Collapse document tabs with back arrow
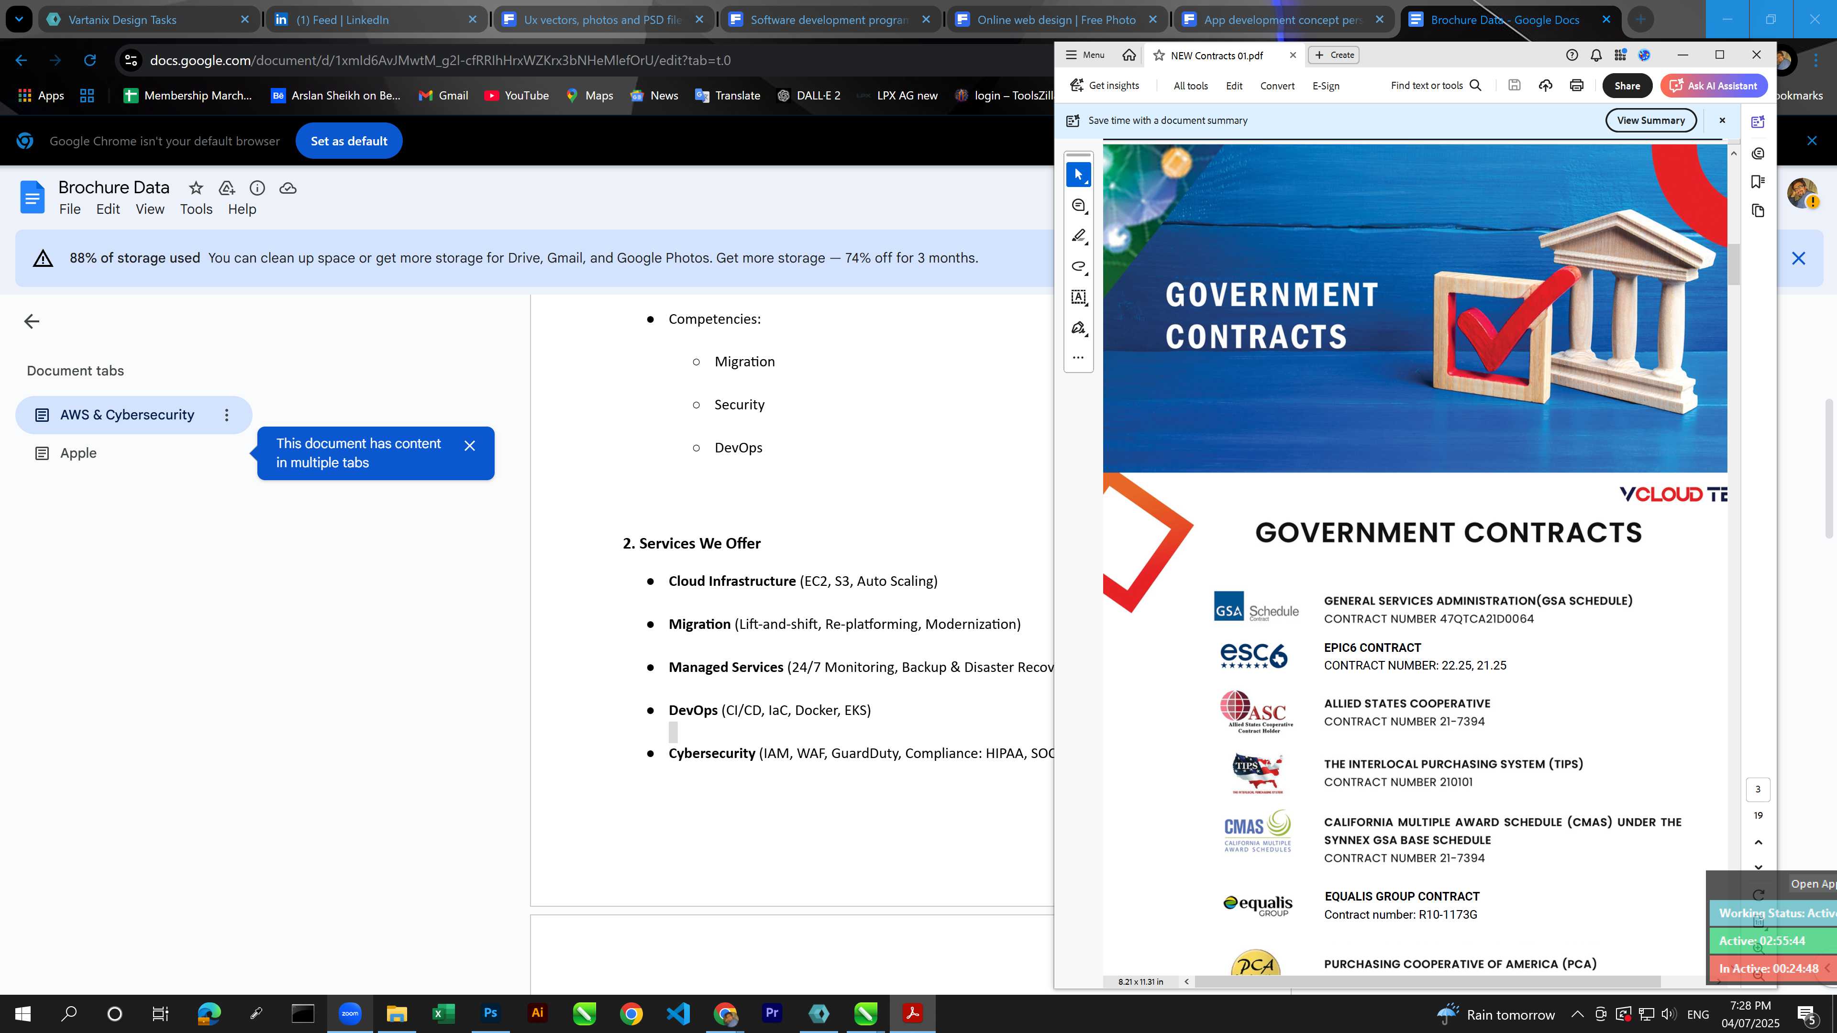Screen dimensions: 1837x1033 point(32,321)
